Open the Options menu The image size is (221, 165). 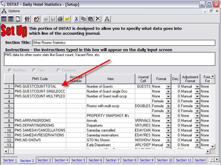point(14,11)
